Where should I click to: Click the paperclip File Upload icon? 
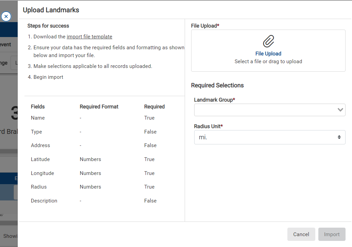[x=268, y=41]
